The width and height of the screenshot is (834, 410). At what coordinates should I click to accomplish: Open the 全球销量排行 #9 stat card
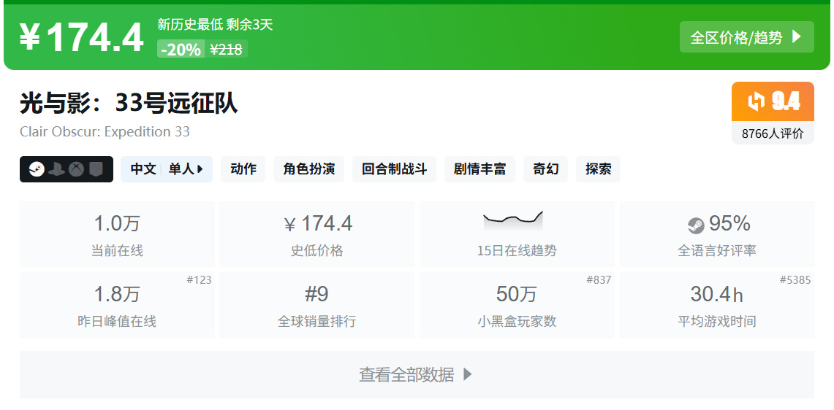tap(316, 305)
